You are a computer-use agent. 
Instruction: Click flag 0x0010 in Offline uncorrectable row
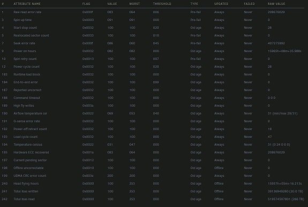pyautogui.click(x=88, y=168)
